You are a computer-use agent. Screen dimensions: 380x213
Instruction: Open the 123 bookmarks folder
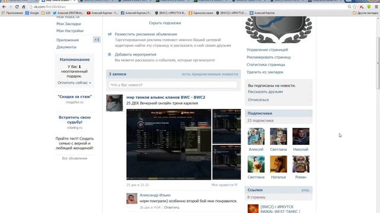pyautogui.click(x=46, y=13)
